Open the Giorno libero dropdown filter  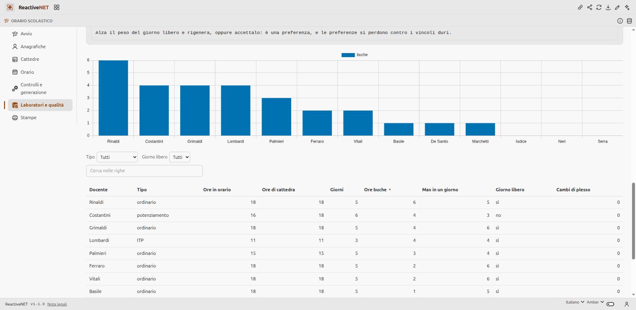click(x=180, y=157)
